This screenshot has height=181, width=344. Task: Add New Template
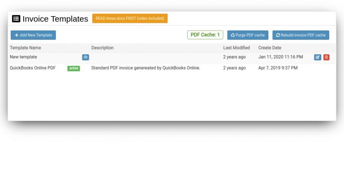[x=33, y=35]
